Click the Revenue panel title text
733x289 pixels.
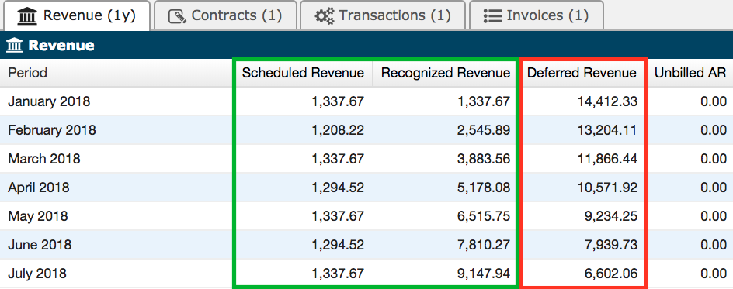point(61,46)
